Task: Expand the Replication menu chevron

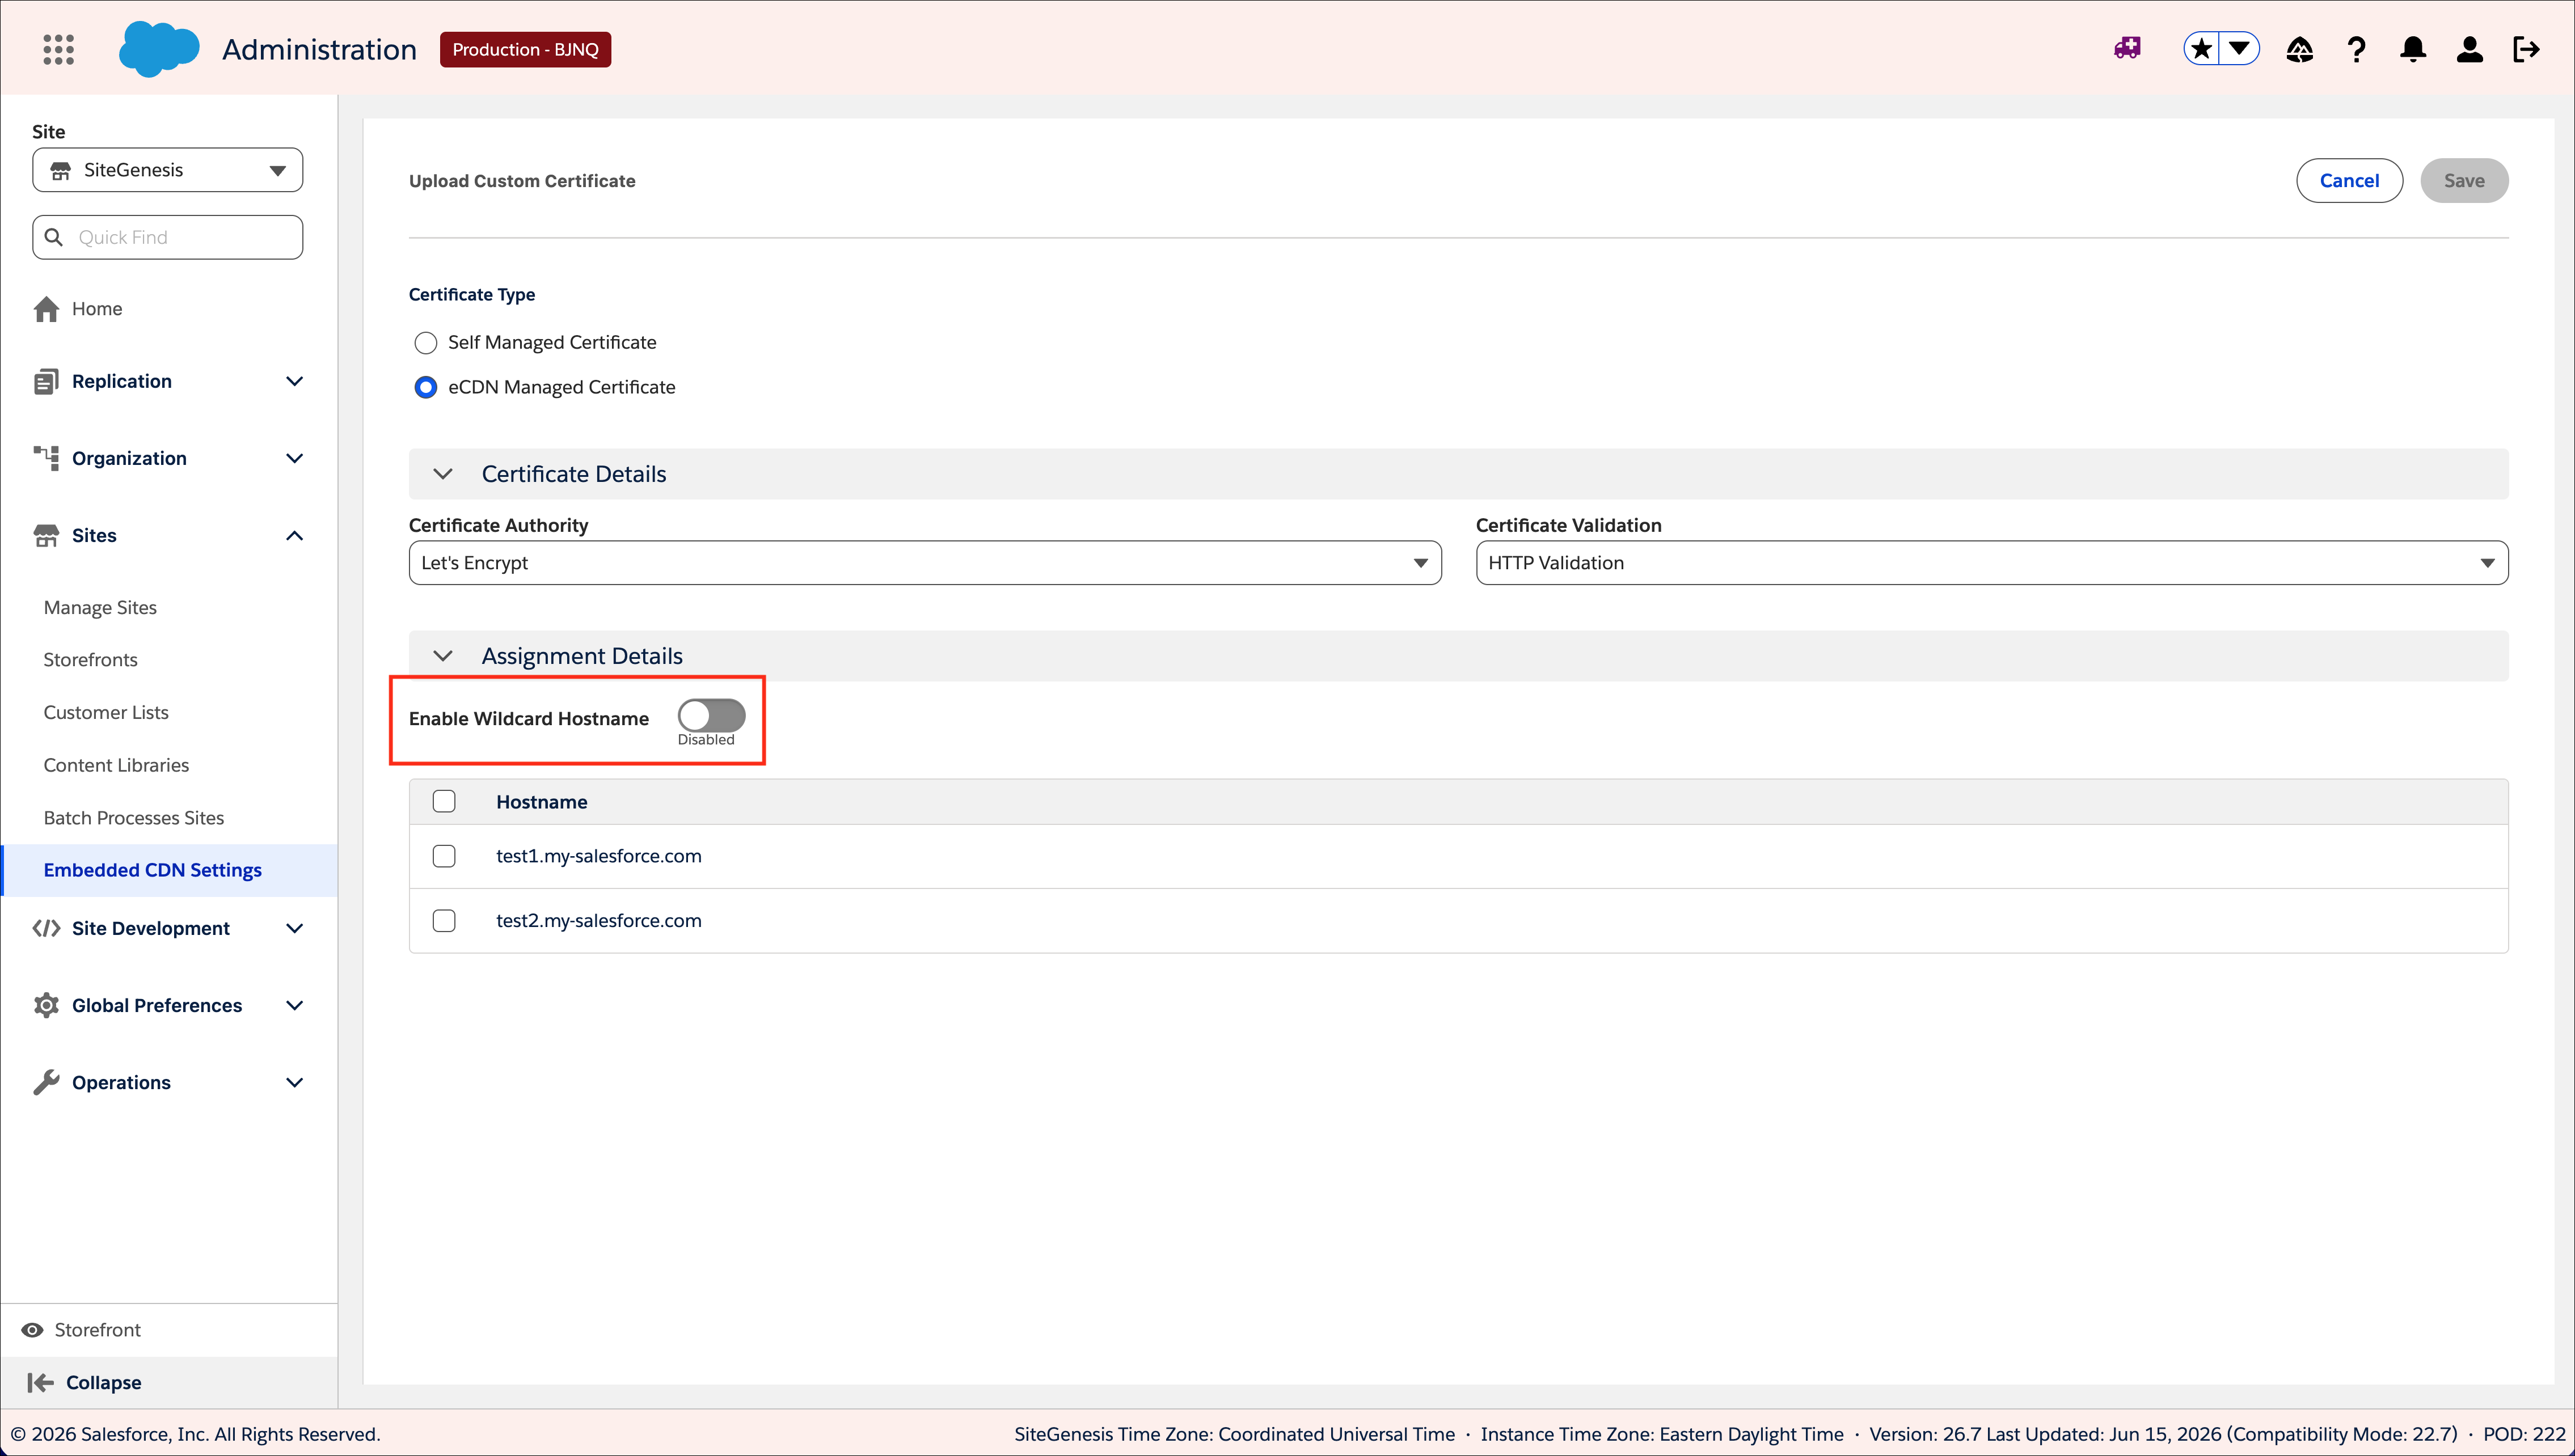Action: pos(294,381)
